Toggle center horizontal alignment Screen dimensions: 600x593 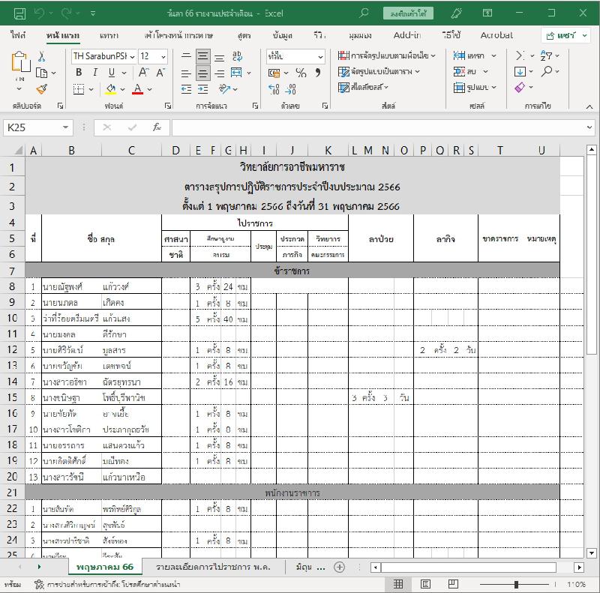coord(202,73)
